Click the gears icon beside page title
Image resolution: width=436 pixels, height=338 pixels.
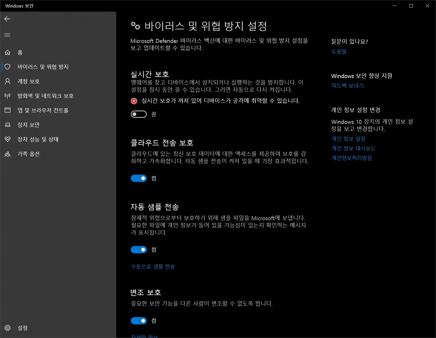click(135, 26)
